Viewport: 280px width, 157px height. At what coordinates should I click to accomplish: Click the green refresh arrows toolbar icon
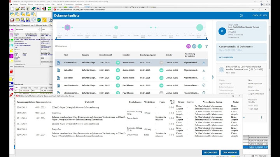[49, 9]
